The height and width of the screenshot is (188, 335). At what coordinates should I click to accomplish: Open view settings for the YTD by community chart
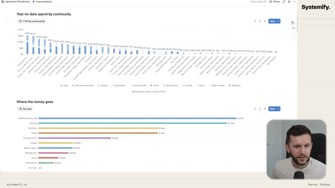click(265, 21)
